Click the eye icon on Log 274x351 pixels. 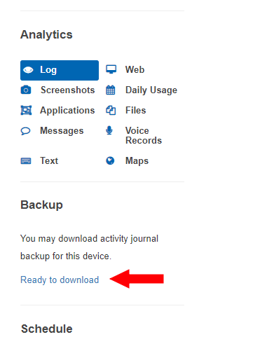[x=28, y=70]
